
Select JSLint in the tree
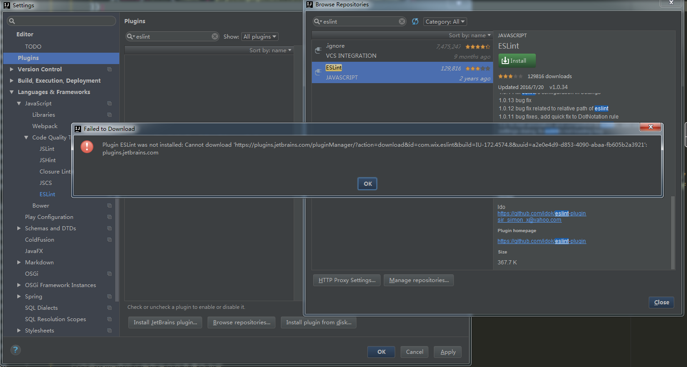[47, 149]
